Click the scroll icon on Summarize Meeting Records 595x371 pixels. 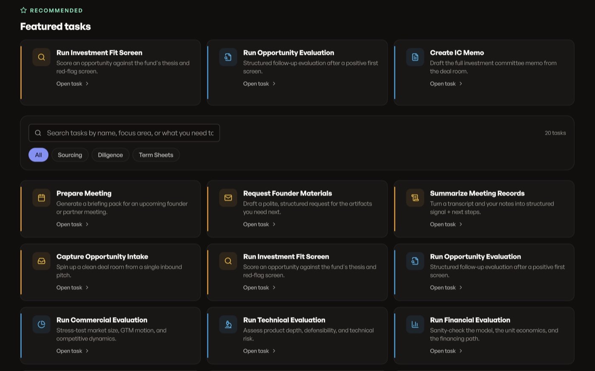click(x=415, y=198)
